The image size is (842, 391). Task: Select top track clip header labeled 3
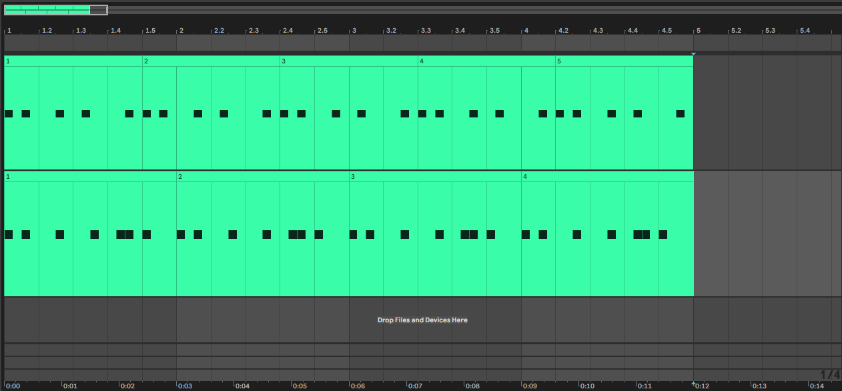pos(348,61)
